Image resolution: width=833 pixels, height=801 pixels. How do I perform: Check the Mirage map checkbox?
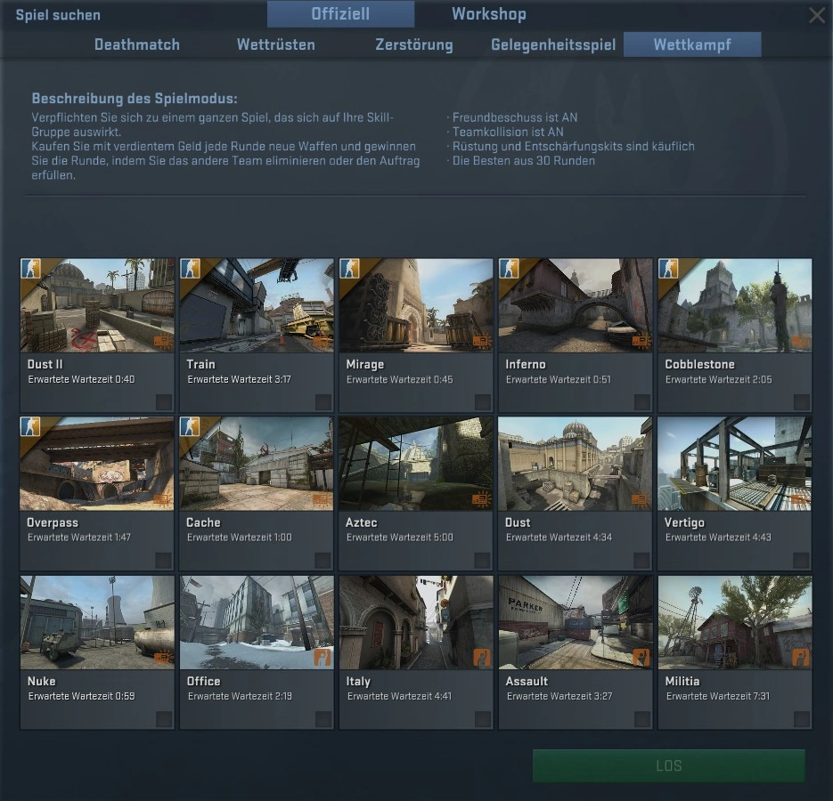[482, 401]
